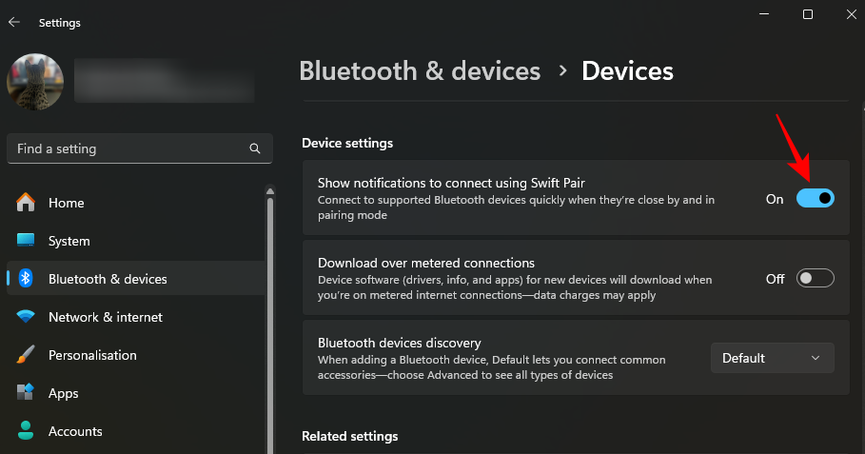Click the Apps icon in sidebar
The height and width of the screenshot is (454, 865).
pyautogui.click(x=26, y=393)
